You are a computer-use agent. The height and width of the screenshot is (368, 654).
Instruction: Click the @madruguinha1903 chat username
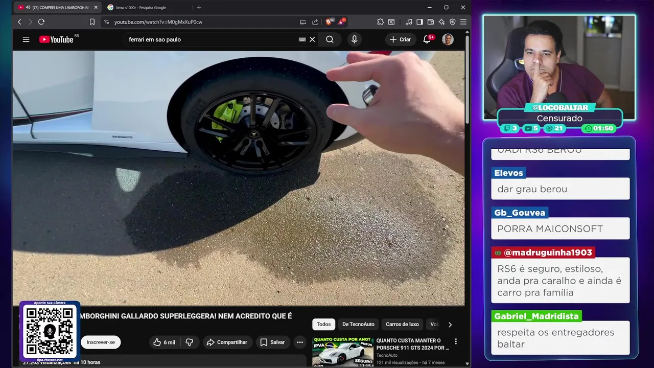tap(543, 252)
